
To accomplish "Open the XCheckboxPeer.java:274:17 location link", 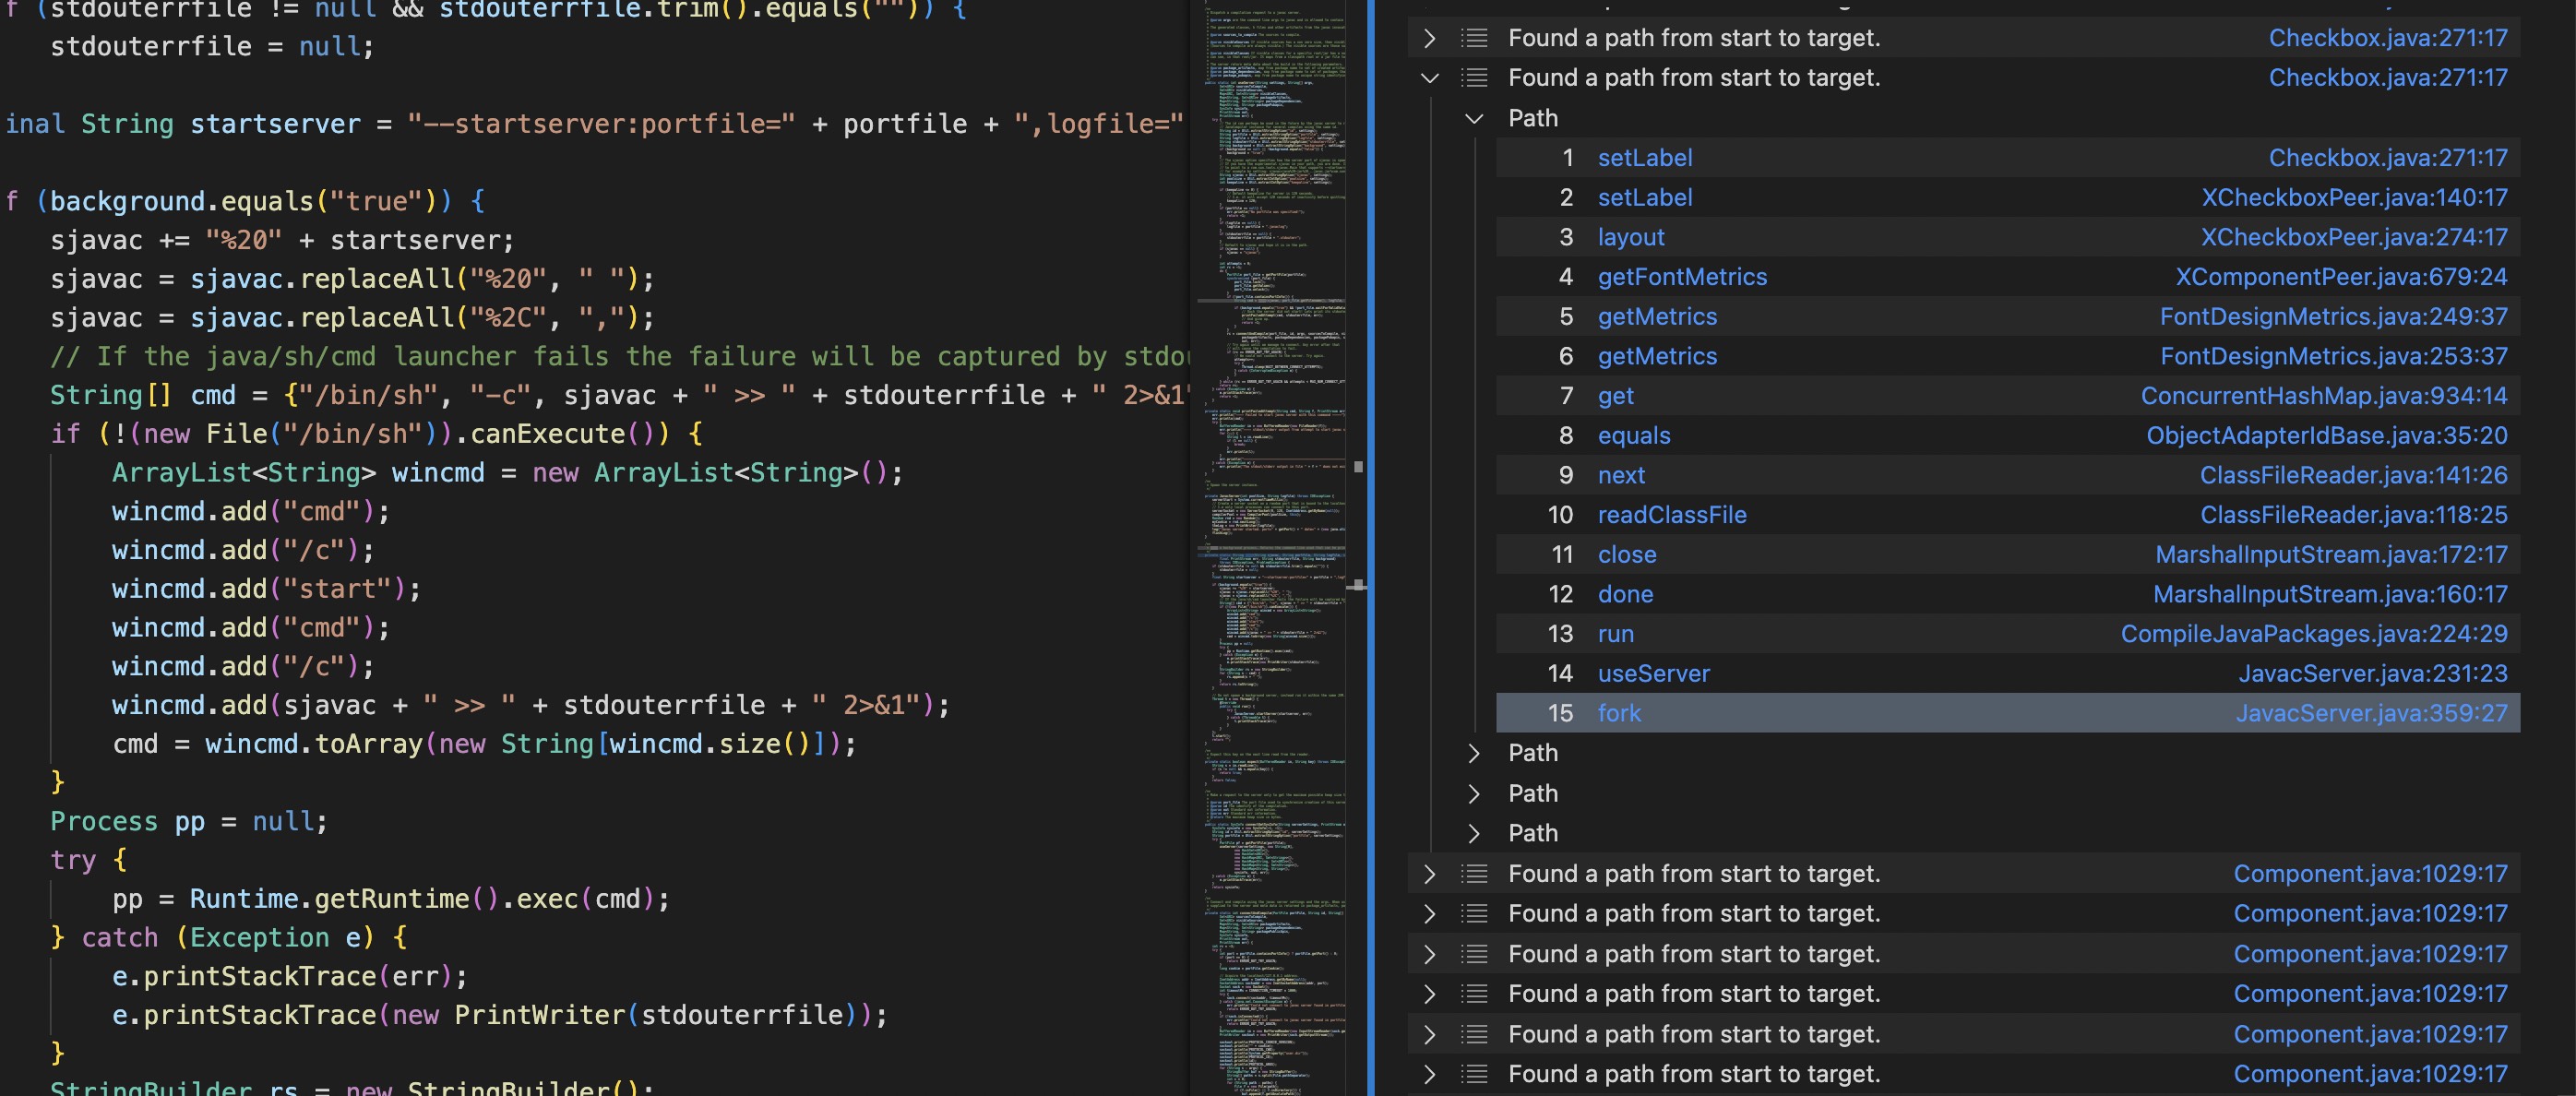I will click(x=2354, y=237).
